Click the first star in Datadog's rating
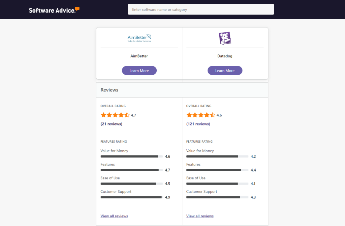Image resolution: width=345 pixels, height=226 pixels. point(189,115)
